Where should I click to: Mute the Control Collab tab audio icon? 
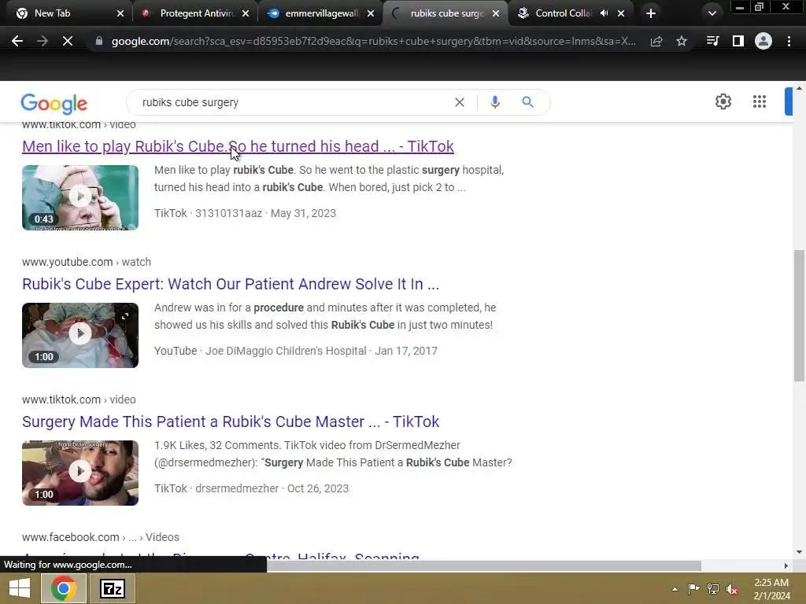pos(604,13)
